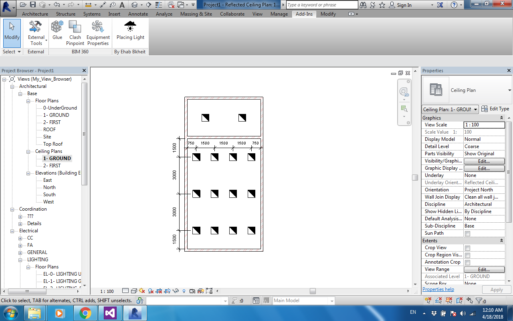Open External Tools in the ribbon
The height and width of the screenshot is (321, 513).
36,33
